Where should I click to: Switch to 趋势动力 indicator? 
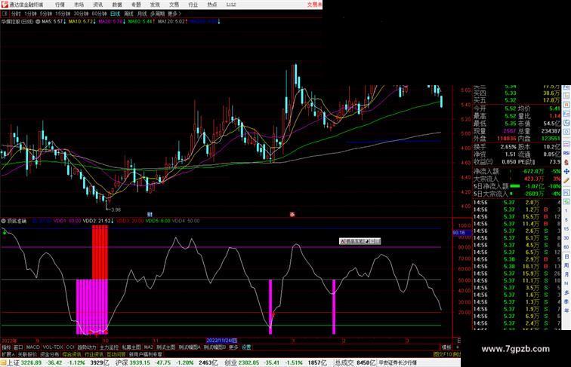[x=87, y=347]
